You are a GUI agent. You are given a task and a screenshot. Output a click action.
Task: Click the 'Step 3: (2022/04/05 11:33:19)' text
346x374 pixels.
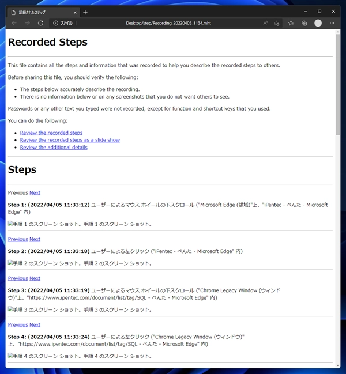pyautogui.click(x=48, y=290)
